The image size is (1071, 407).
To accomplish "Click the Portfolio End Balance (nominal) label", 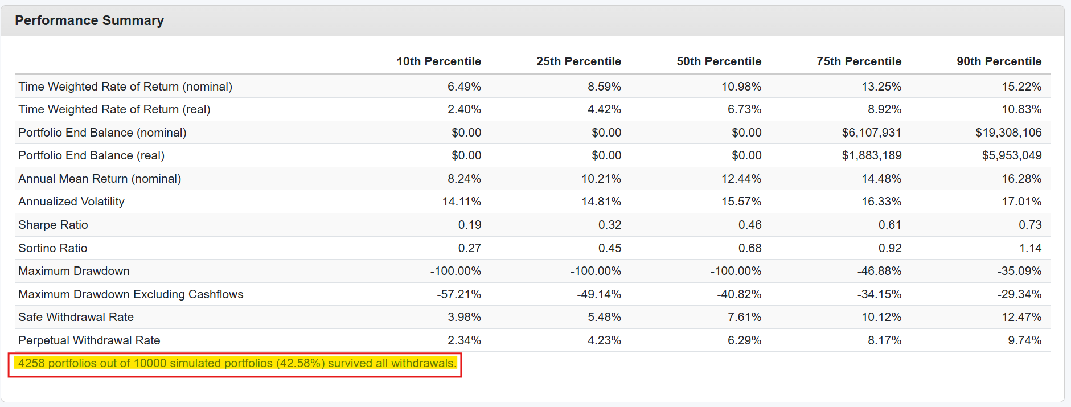I will tap(102, 133).
